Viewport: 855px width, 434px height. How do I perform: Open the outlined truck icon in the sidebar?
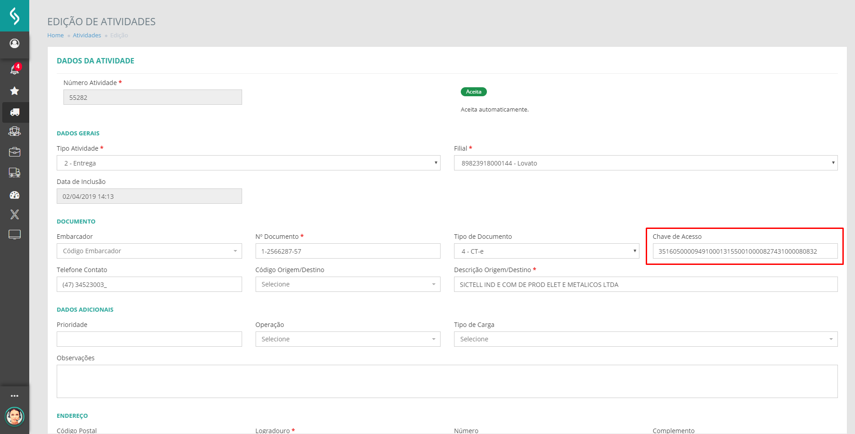pos(14,173)
